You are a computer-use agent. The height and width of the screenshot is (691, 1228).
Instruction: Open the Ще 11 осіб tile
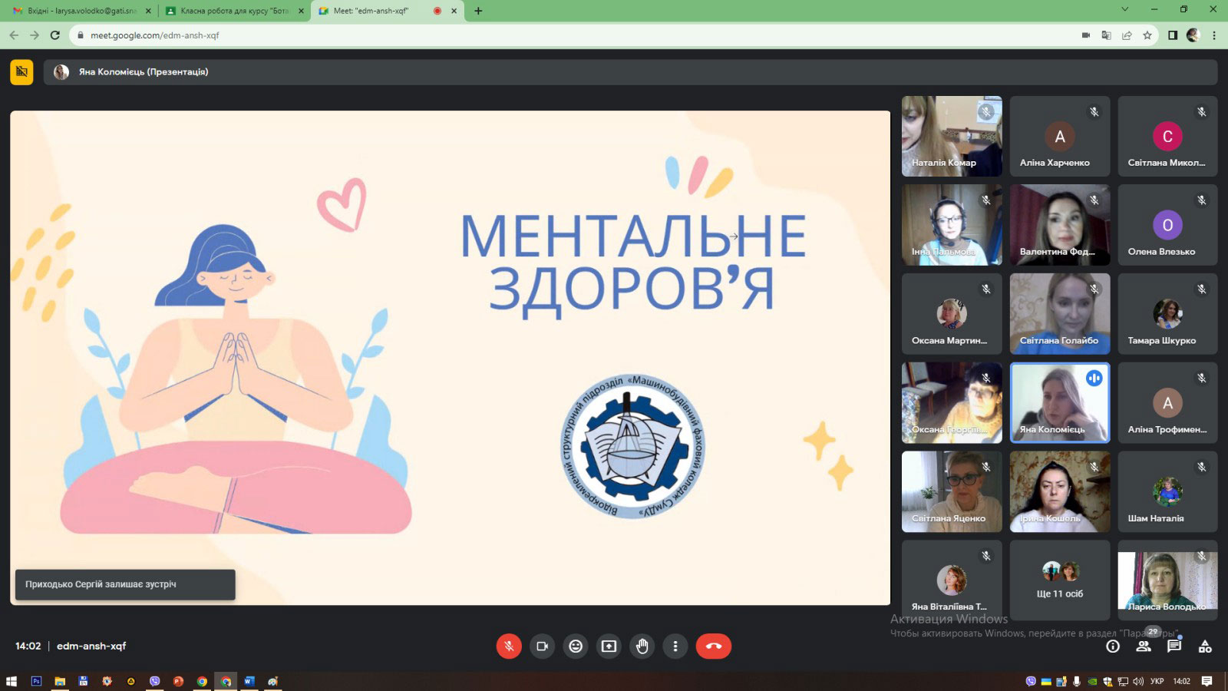click(x=1060, y=580)
